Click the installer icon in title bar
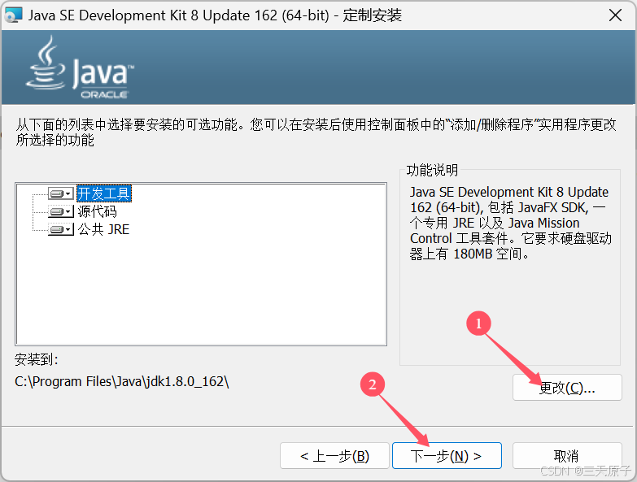The height and width of the screenshot is (482, 637). click(13, 15)
